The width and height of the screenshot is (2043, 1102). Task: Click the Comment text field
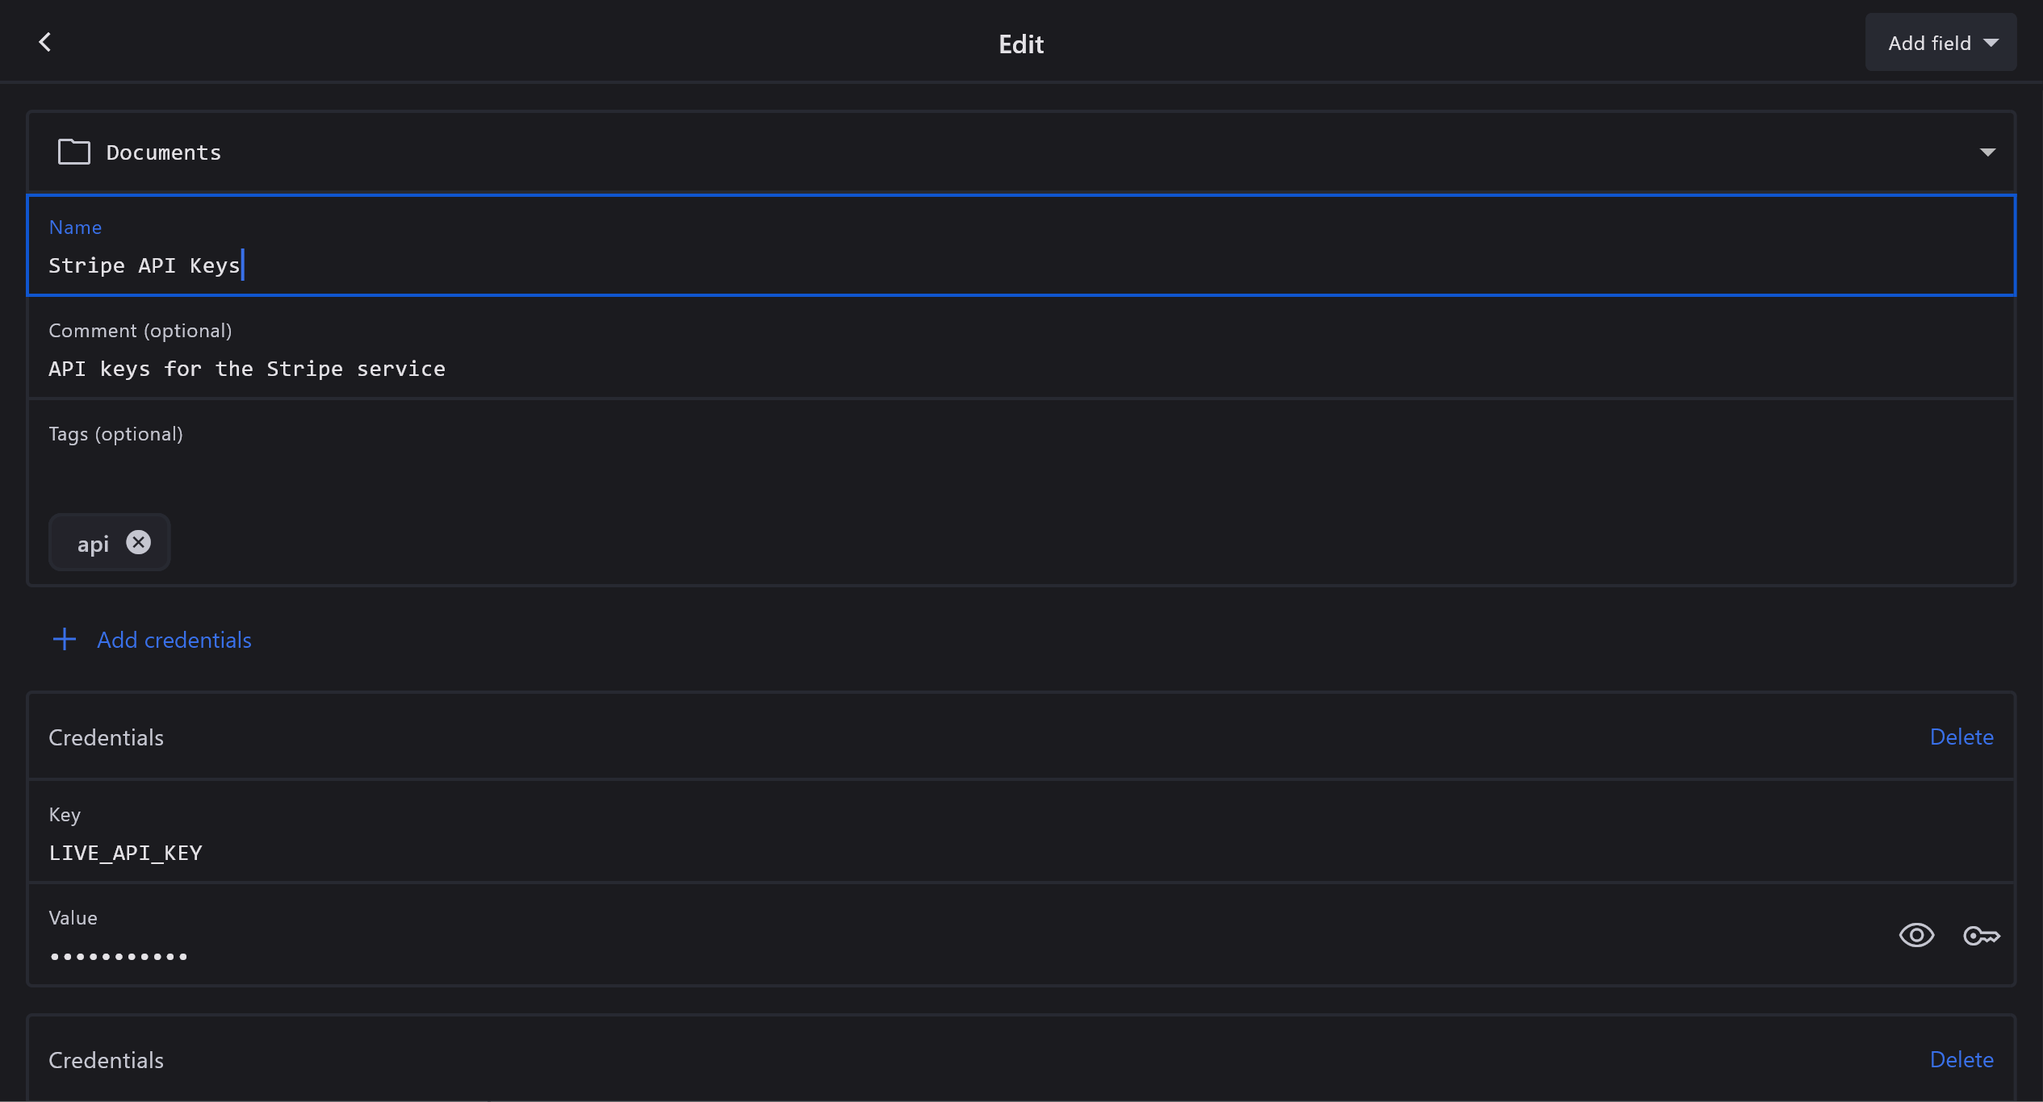click(x=1020, y=368)
